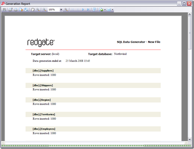The image size is (194, 149).
Task: Click the Scale page layout icon
Action: pyautogui.click(x=26, y=10)
